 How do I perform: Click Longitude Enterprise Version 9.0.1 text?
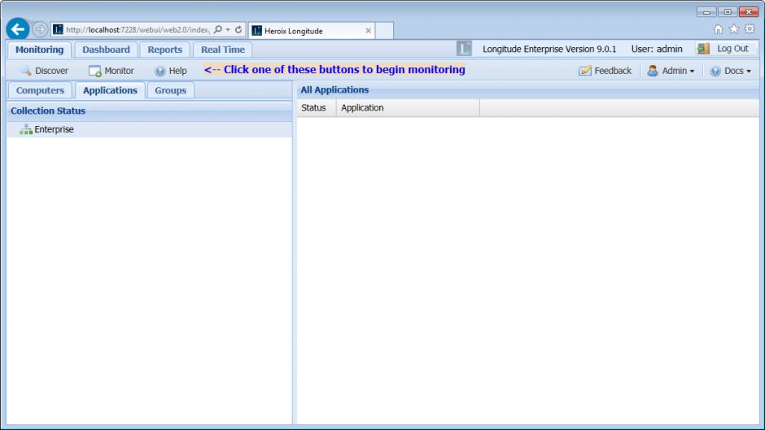tap(549, 50)
